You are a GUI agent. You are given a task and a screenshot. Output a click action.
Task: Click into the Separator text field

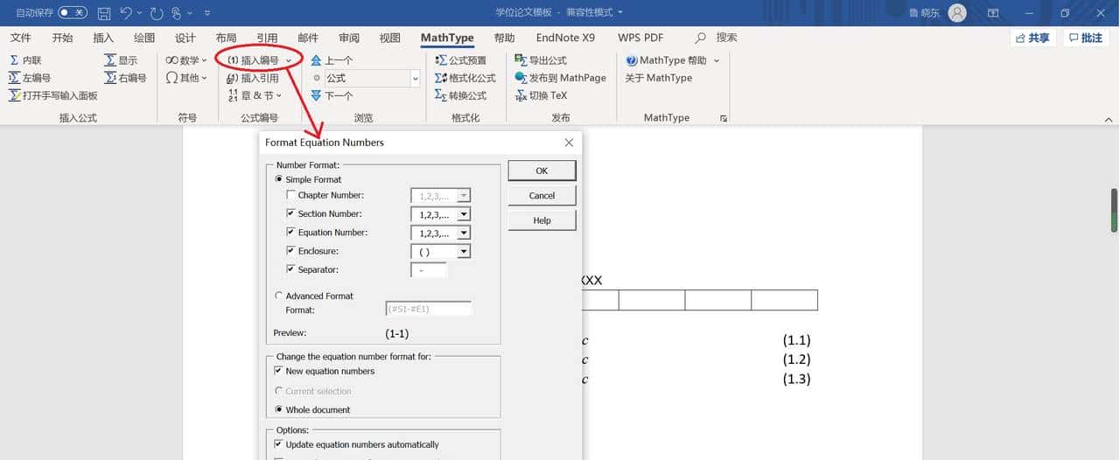pos(429,270)
